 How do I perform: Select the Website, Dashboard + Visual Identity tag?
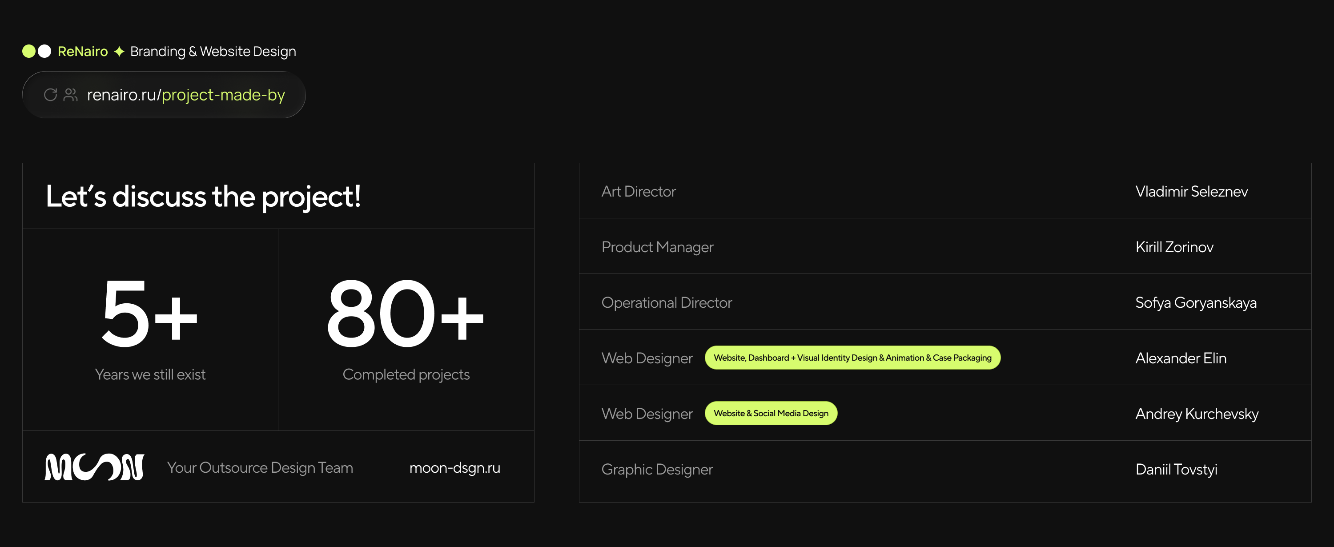coord(852,358)
